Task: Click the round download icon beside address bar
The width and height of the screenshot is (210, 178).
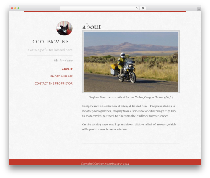Action: coord(143,8)
